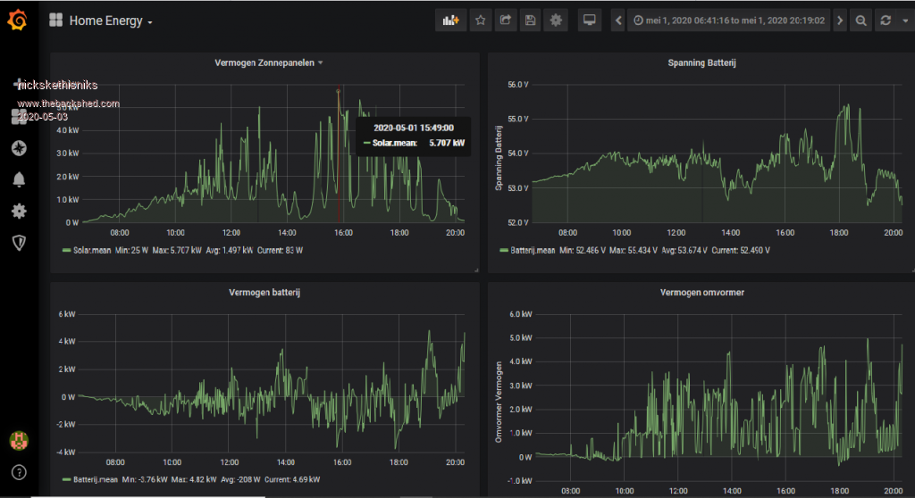Shift time range backward with left arrow
This screenshot has width=915, height=498.
point(617,21)
